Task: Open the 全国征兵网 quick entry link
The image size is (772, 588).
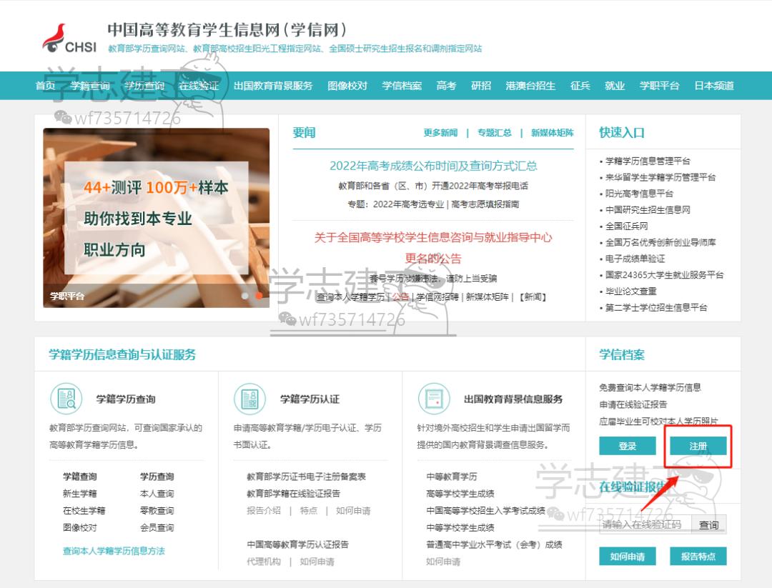Action: click(628, 226)
